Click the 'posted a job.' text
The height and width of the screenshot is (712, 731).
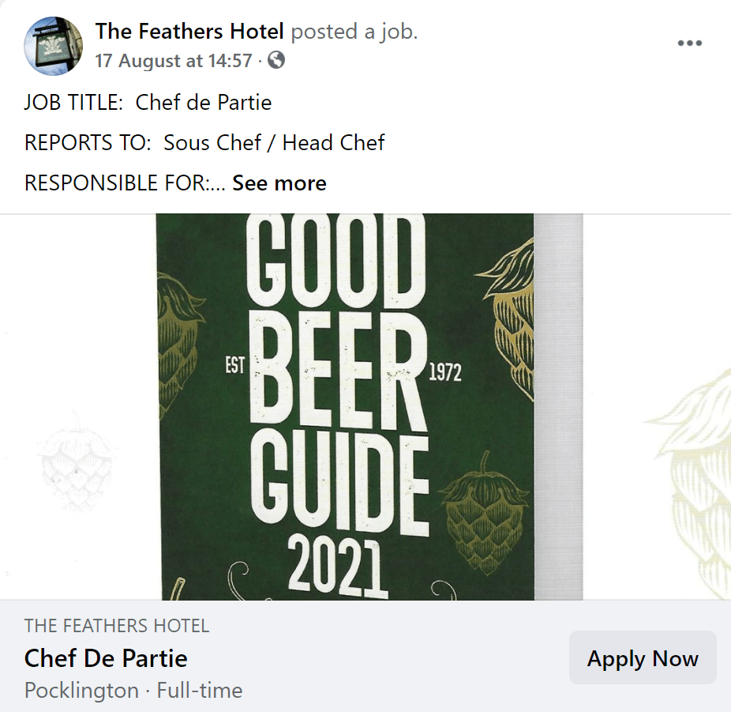pos(354,32)
